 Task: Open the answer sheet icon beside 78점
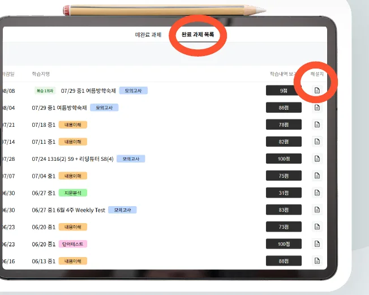[317, 125]
